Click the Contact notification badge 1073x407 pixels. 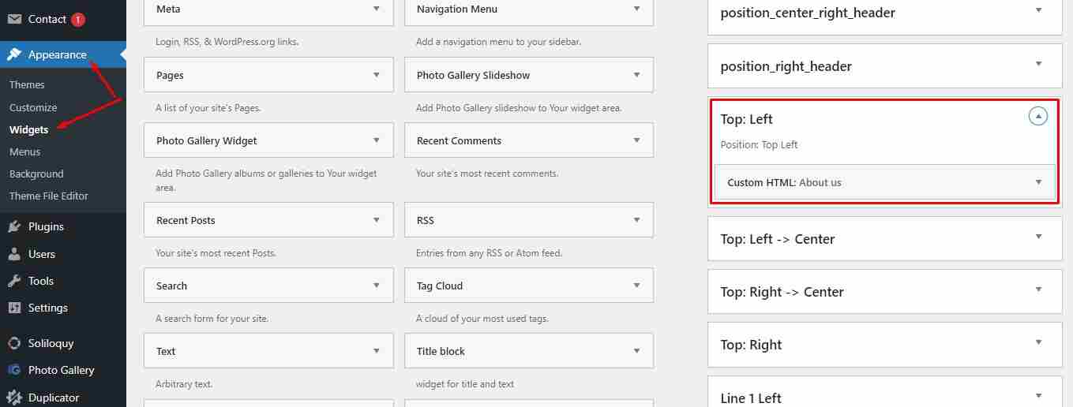(x=77, y=19)
